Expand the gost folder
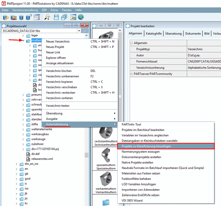 pos(17,179)
